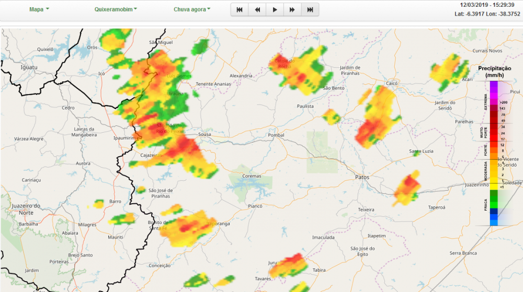The image size is (523, 292).
Task: Open the Chuva agora dropdown
Action: pyautogui.click(x=192, y=9)
